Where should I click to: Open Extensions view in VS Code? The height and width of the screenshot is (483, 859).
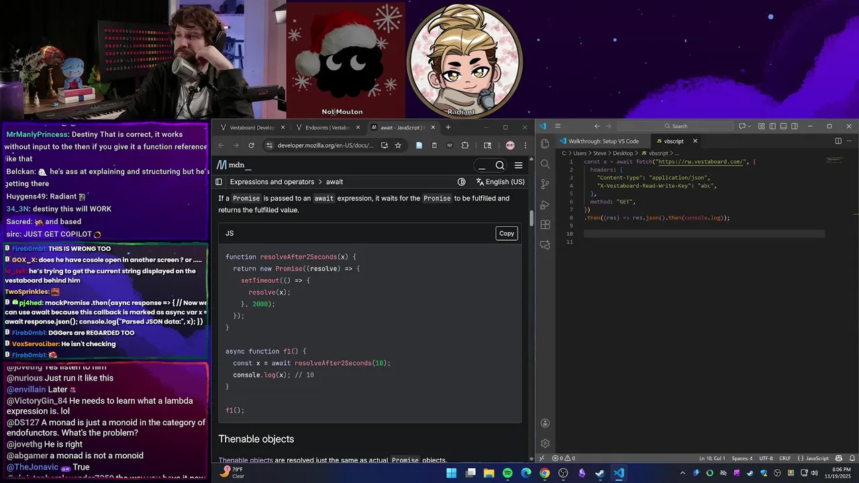(x=545, y=225)
